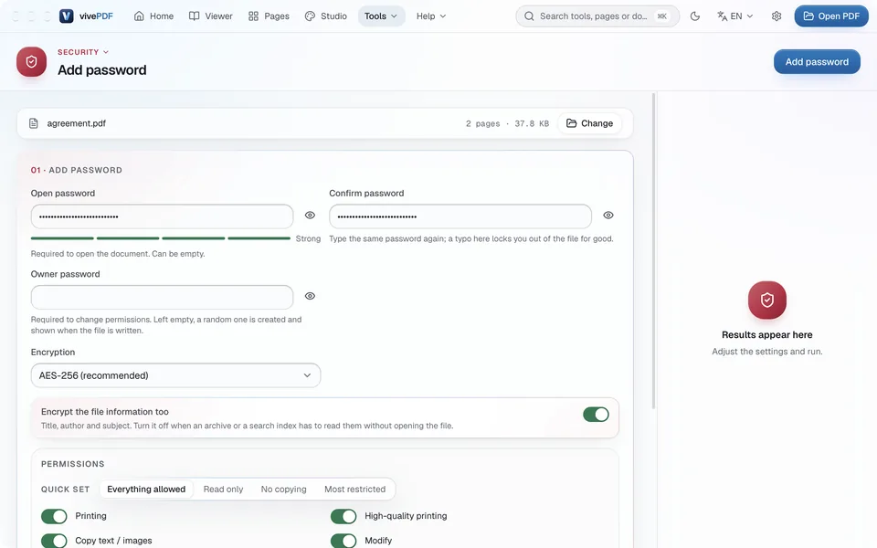Viewport: 877px width, 548px height.
Task: Open the Viewer tab
Action: pos(211,16)
